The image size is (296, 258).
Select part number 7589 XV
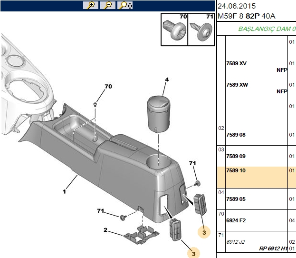(x=236, y=63)
